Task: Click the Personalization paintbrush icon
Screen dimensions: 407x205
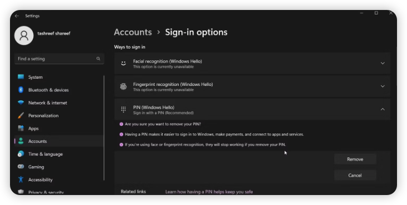Action: [21, 115]
